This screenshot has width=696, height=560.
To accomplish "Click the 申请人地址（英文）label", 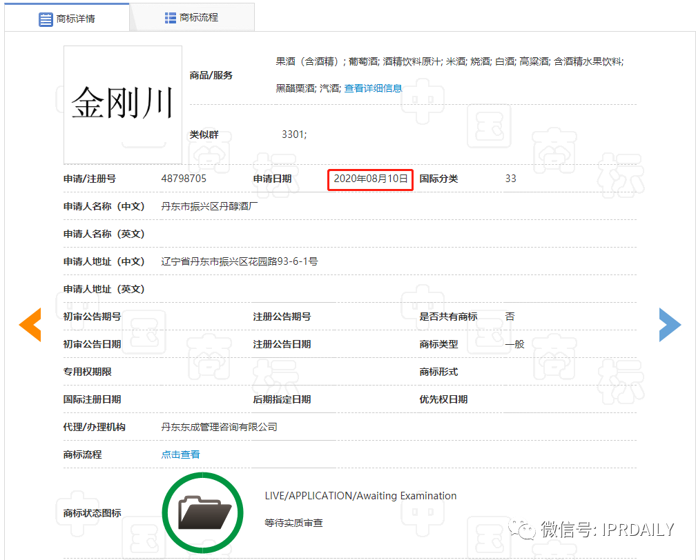I will tap(104, 289).
